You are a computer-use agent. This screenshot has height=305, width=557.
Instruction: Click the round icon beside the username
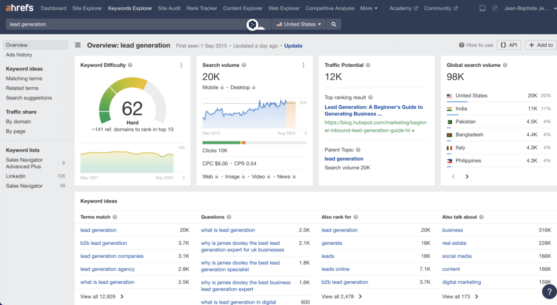click(x=495, y=8)
